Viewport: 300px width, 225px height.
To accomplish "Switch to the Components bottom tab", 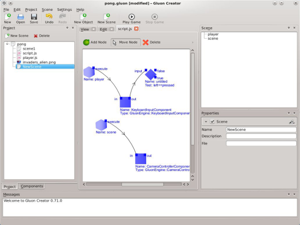I will pyautogui.click(x=32, y=186).
